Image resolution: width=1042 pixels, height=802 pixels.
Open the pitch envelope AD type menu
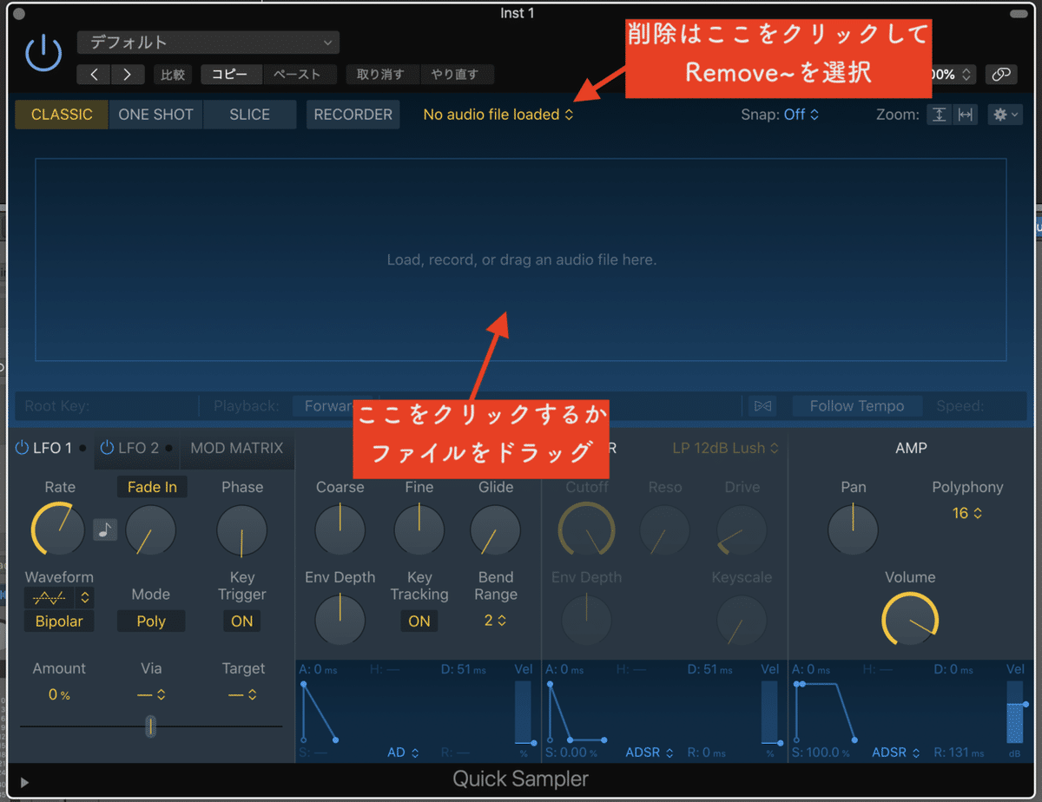pyautogui.click(x=403, y=753)
